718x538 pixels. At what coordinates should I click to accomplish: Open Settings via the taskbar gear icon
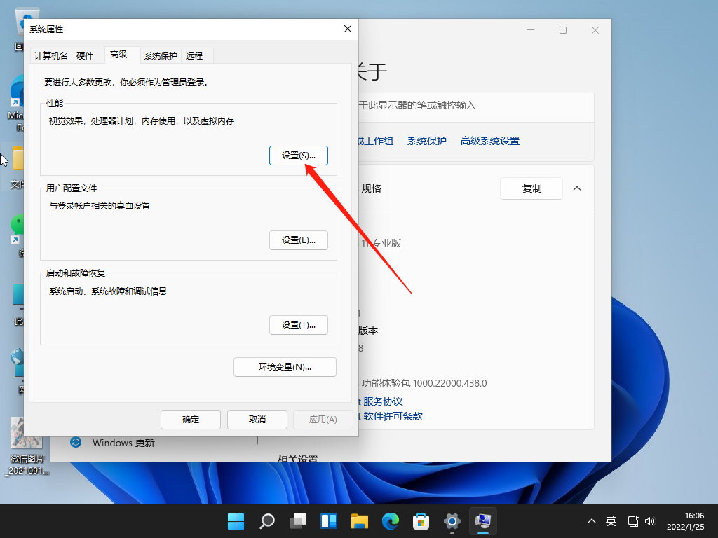452,521
